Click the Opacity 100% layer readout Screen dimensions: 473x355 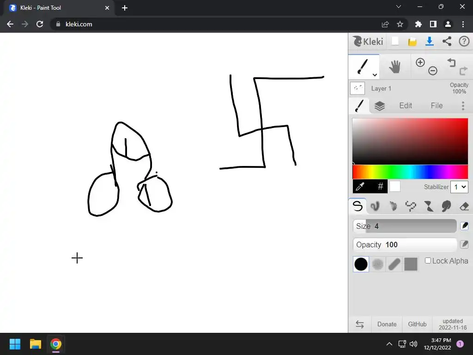click(x=459, y=88)
